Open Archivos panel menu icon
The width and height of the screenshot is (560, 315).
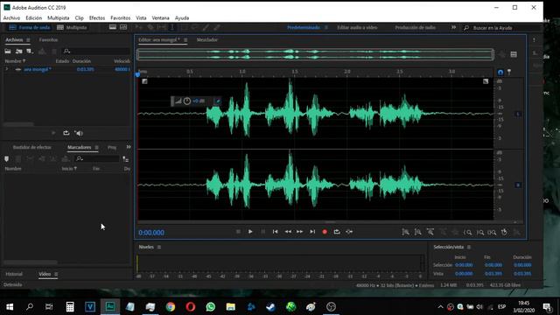coord(28,40)
